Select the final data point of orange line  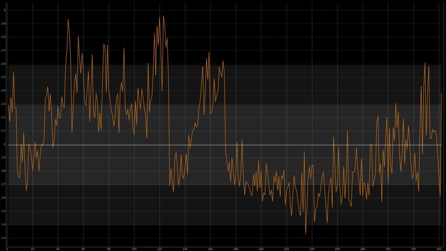click(441, 93)
